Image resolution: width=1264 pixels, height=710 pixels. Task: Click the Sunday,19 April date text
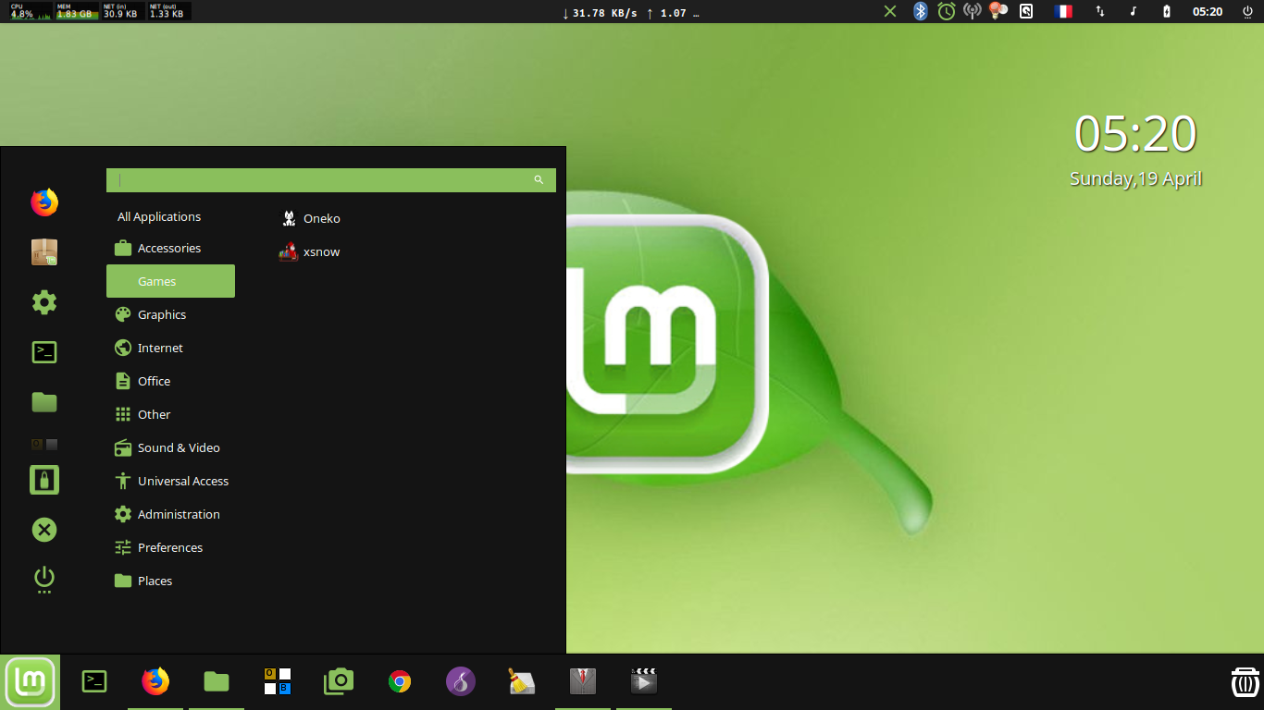pyautogui.click(x=1135, y=179)
